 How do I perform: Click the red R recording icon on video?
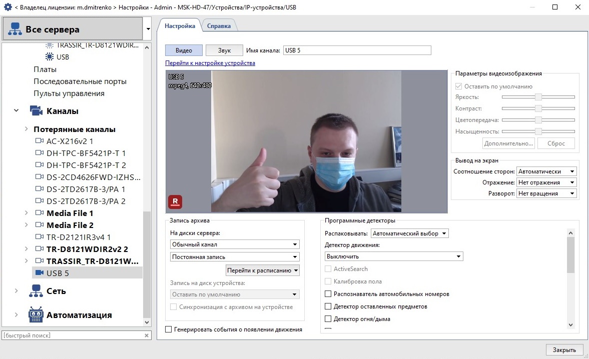coord(175,202)
